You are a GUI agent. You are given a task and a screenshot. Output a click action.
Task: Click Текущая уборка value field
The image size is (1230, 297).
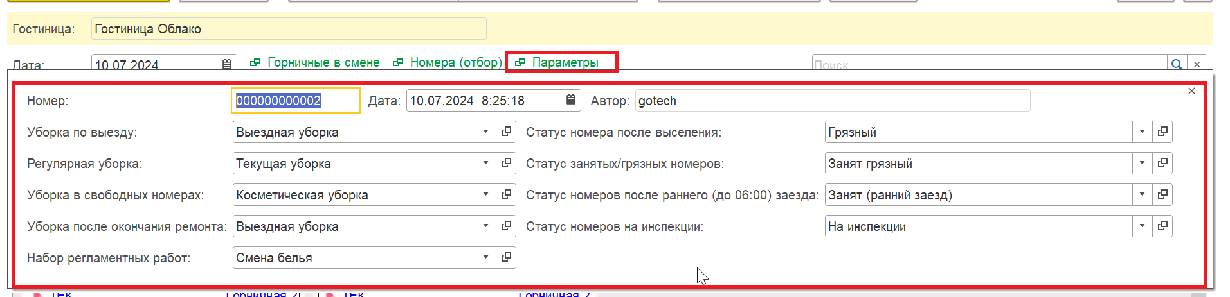(354, 163)
